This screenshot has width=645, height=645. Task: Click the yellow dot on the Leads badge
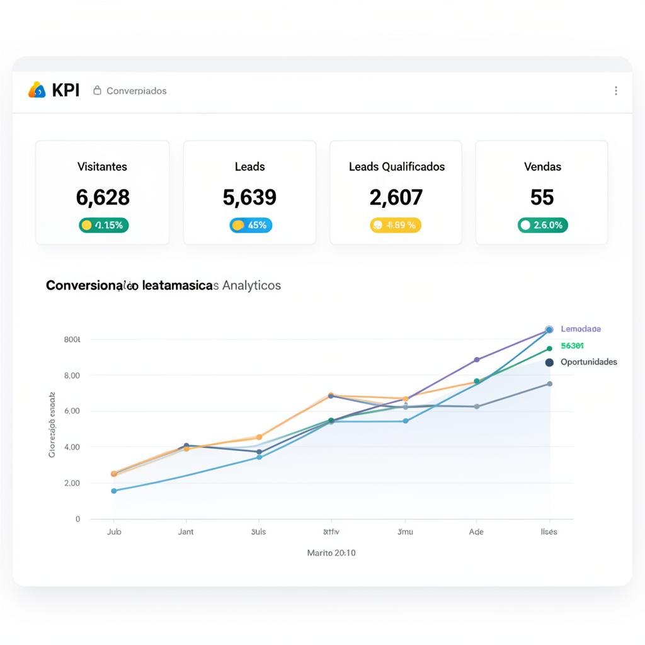click(238, 225)
